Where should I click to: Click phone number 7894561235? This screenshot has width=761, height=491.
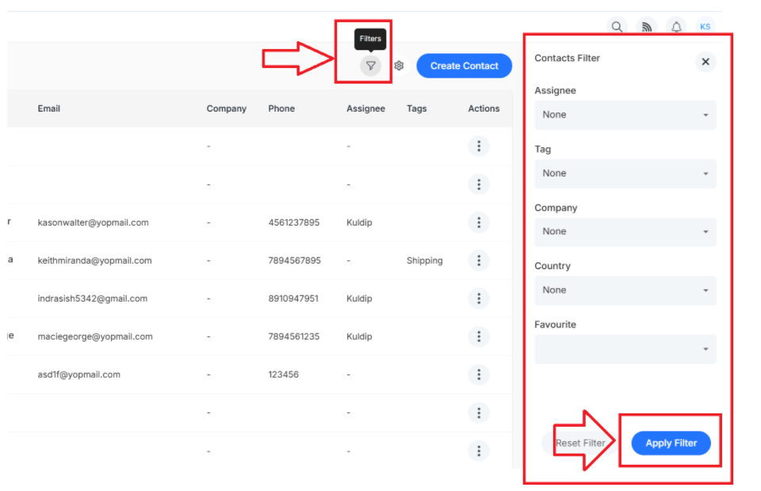[x=294, y=337]
